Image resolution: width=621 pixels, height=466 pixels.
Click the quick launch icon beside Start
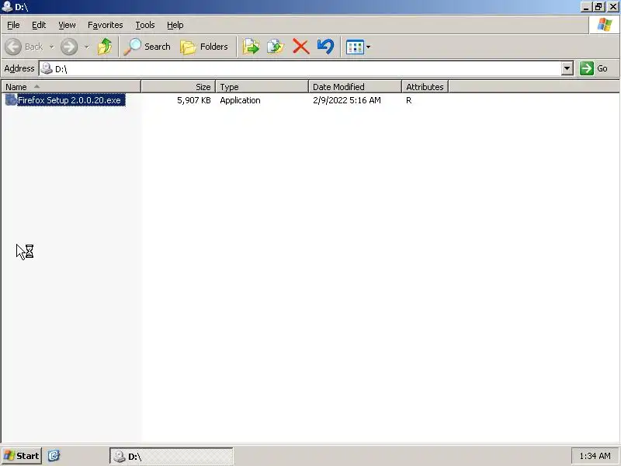pyautogui.click(x=54, y=456)
